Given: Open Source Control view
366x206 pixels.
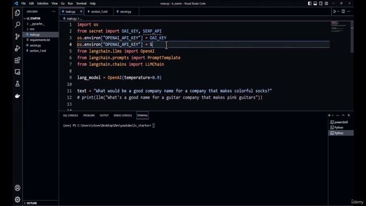Looking at the screenshot, I should click(x=18, y=37).
